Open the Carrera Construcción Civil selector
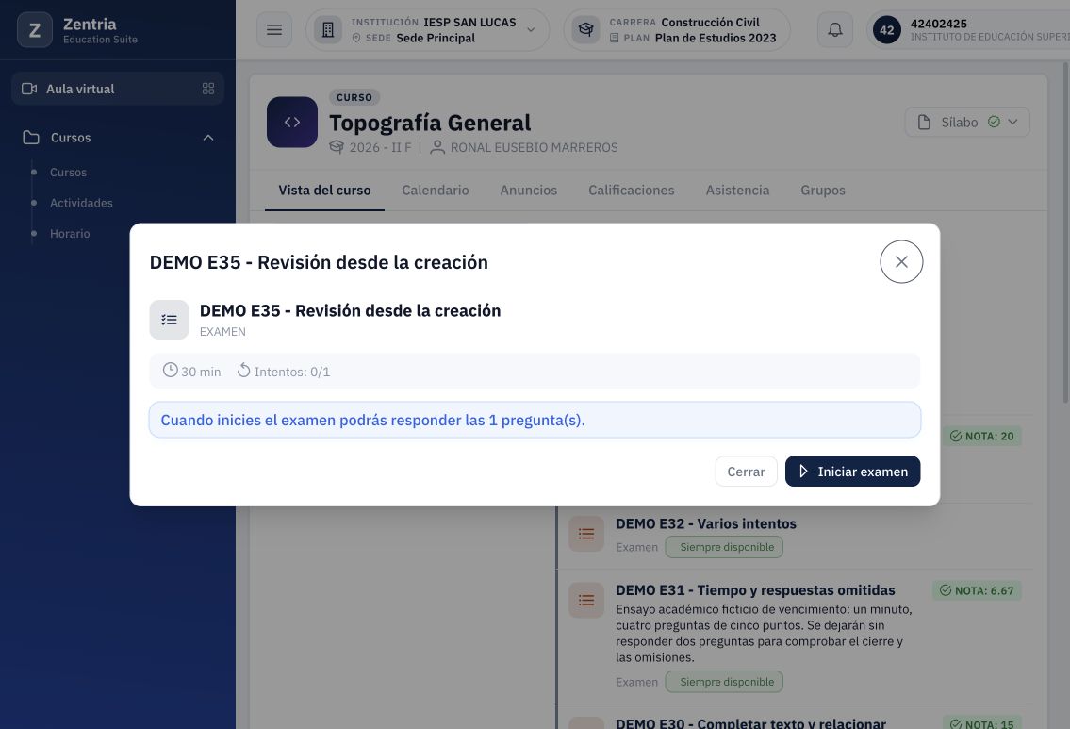 [677, 30]
